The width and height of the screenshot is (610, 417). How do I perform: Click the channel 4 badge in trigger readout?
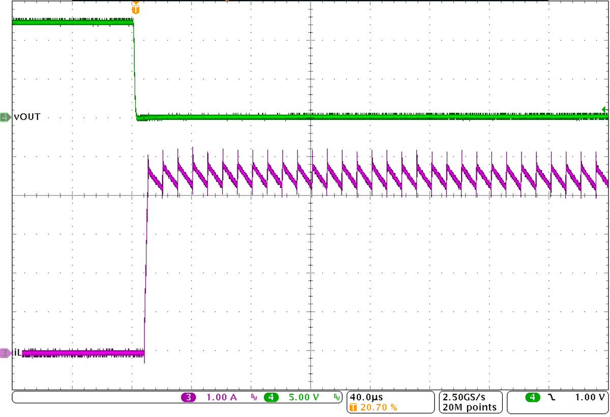[x=533, y=398]
